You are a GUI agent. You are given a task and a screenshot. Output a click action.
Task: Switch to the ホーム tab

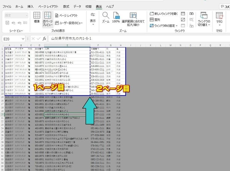point(19,7)
